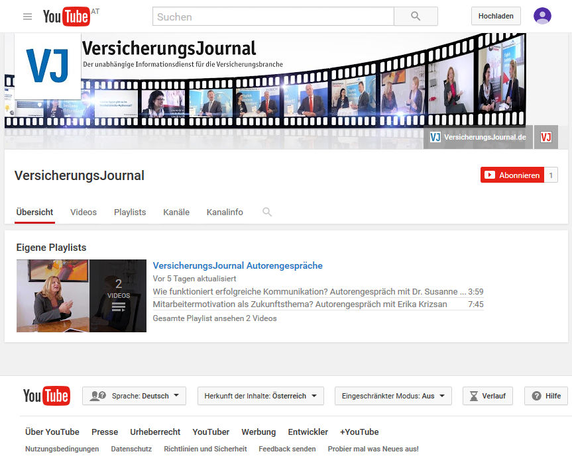
Task: Open the Über YouTube footer link
Action: 52,432
